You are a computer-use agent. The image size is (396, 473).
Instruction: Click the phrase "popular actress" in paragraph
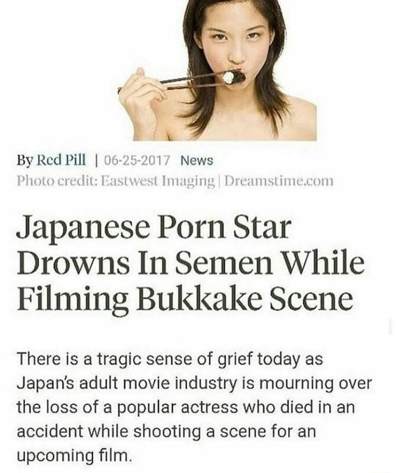coord(179,408)
